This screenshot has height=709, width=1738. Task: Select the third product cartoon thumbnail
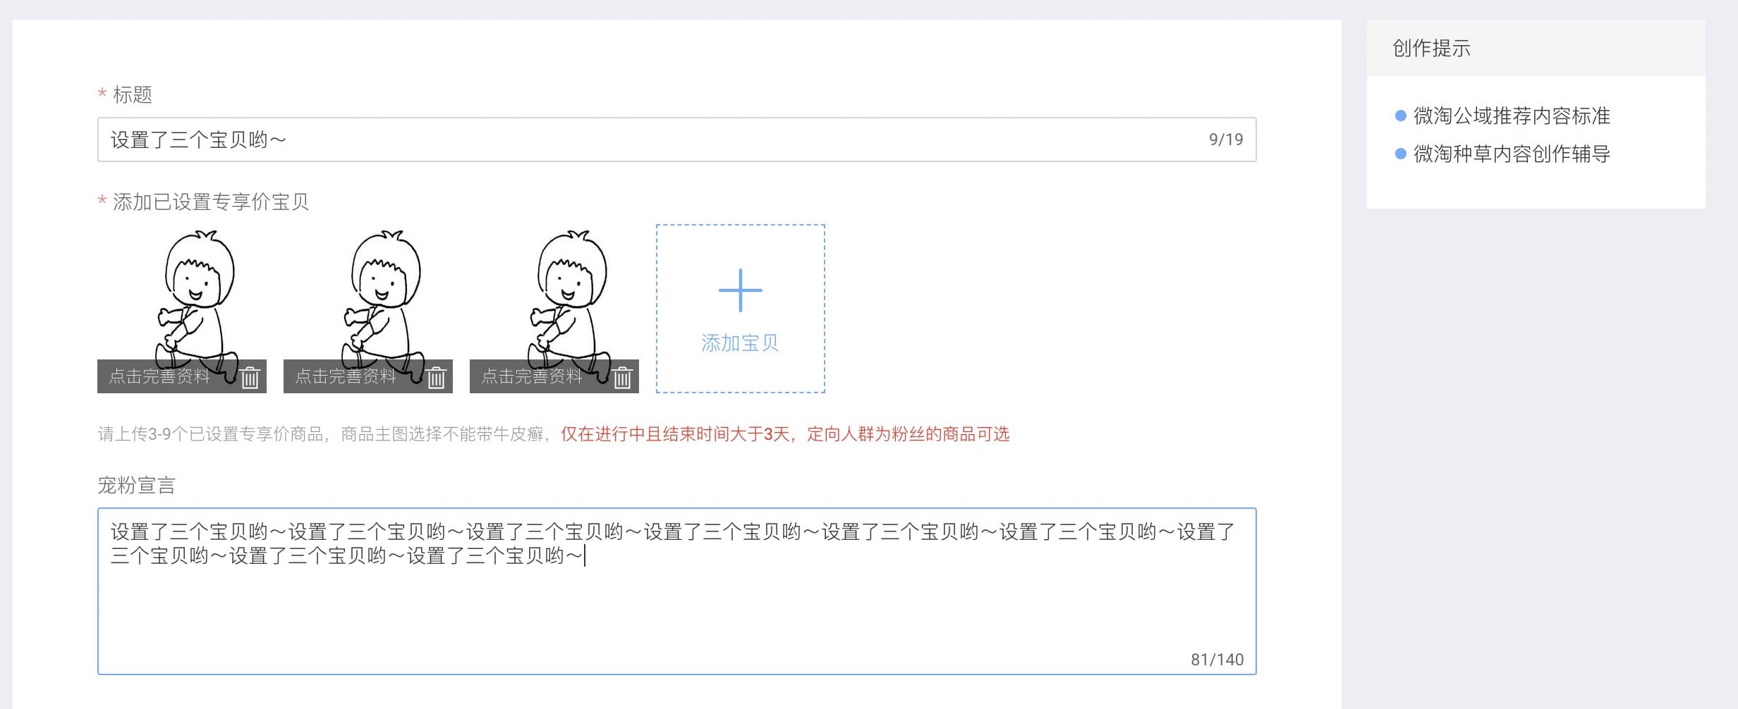click(554, 309)
